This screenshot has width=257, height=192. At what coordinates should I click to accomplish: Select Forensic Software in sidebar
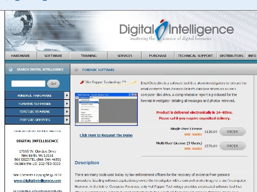tap(35, 104)
